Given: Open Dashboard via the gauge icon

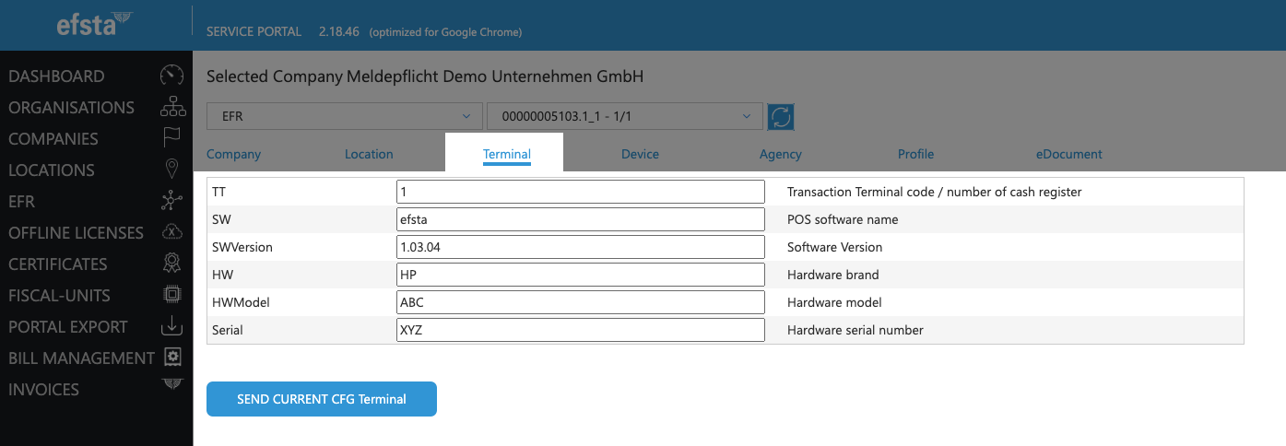Looking at the screenshot, I should (x=171, y=76).
